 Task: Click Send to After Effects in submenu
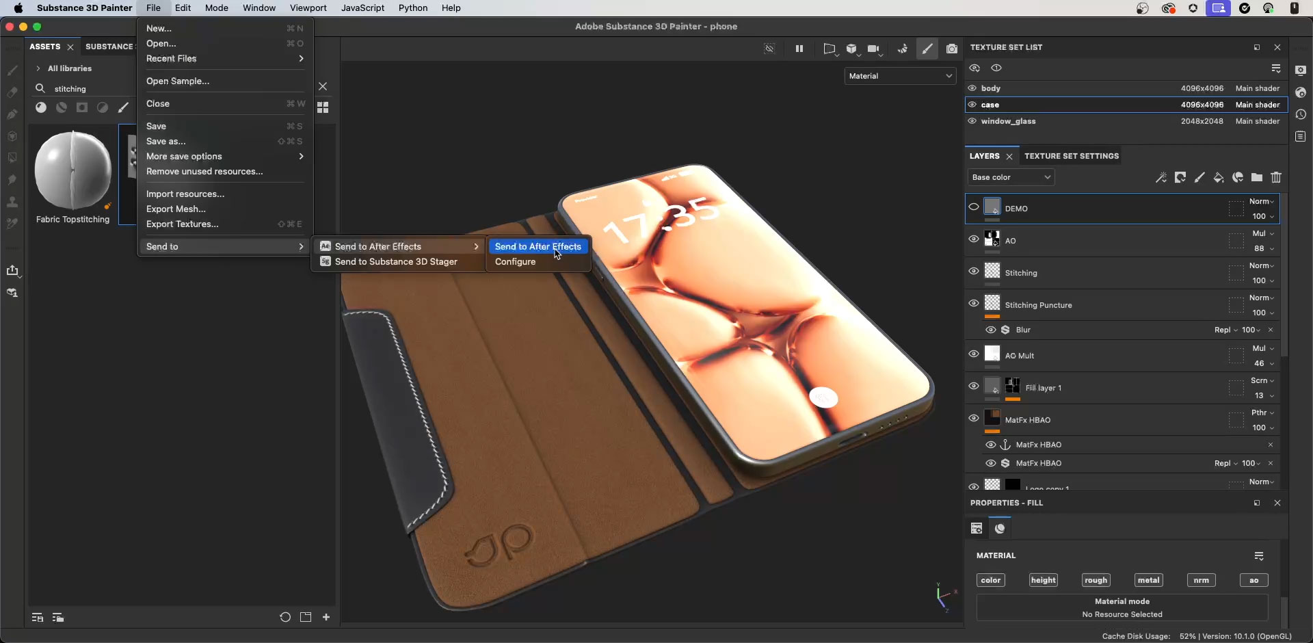click(x=538, y=246)
